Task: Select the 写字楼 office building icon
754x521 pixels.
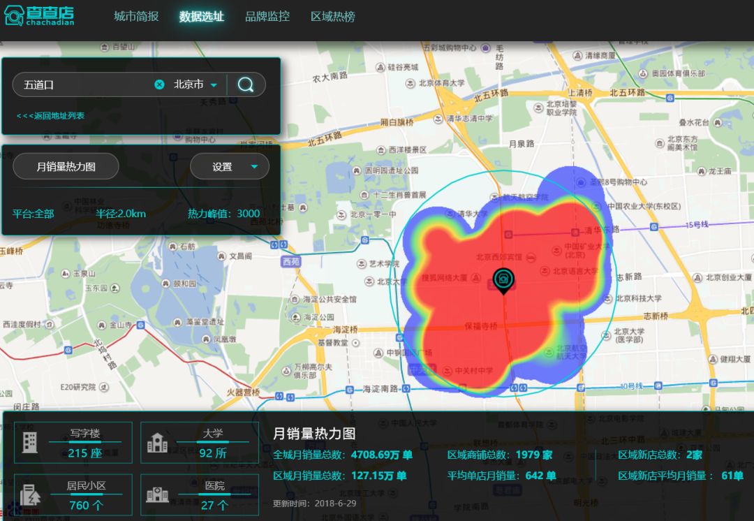Action: 29,442
